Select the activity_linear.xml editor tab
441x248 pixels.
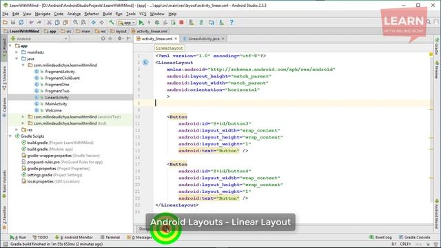pyautogui.click(x=156, y=39)
